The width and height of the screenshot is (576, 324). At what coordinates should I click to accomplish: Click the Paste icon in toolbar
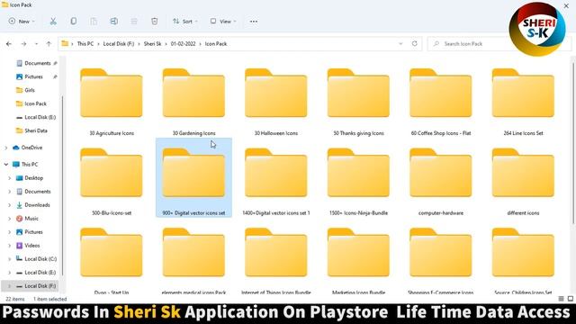[94, 22]
